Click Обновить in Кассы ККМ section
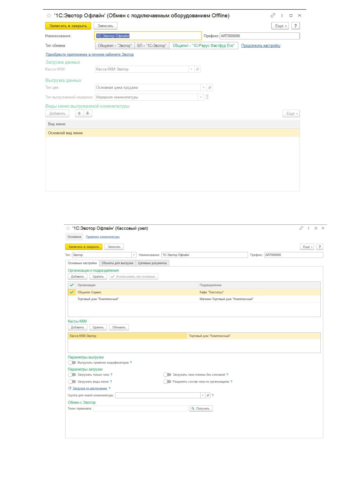Screen dimensions: 347x491 point(119,327)
